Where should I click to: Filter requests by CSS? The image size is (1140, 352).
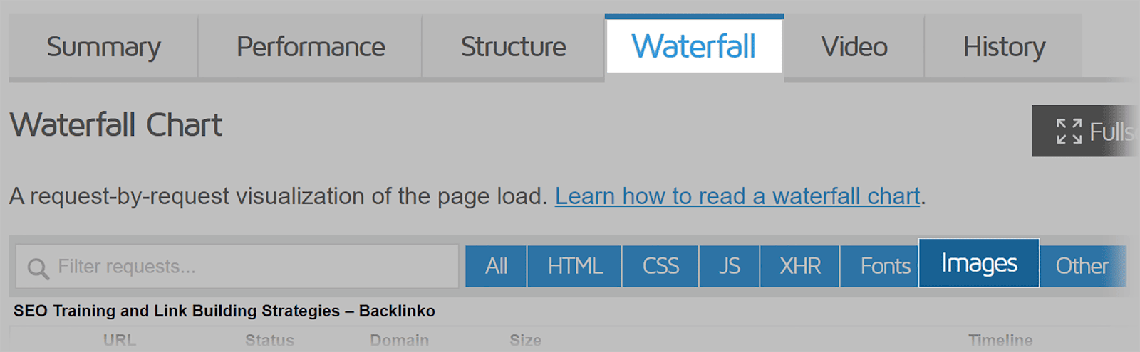coord(660,267)
